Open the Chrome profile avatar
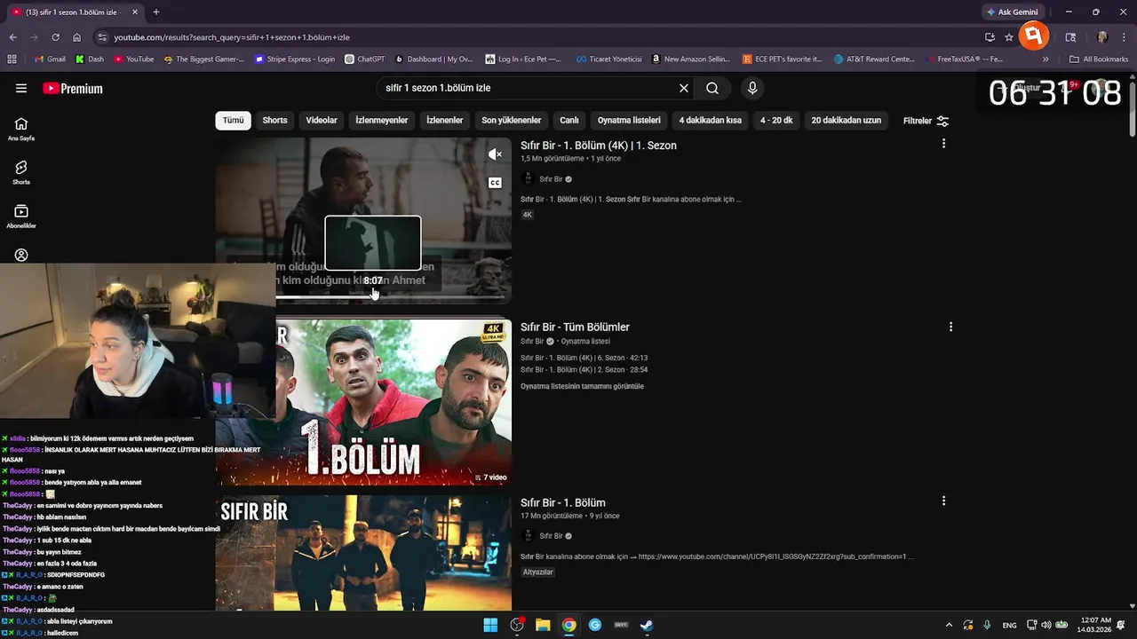The height and width of the screenshot is (639, 1137). [1102, 37]
